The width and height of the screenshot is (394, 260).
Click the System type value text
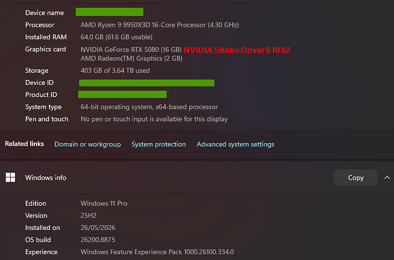tap(149, 107)
